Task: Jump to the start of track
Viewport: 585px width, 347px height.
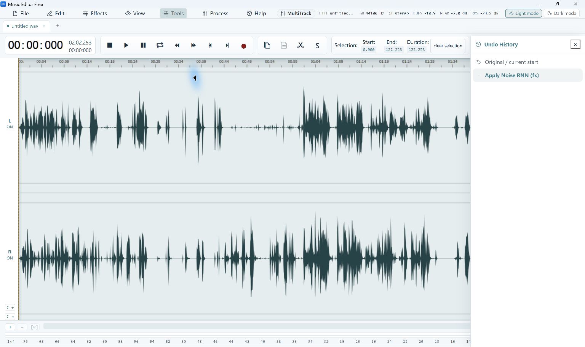Action: pos(210,45)
